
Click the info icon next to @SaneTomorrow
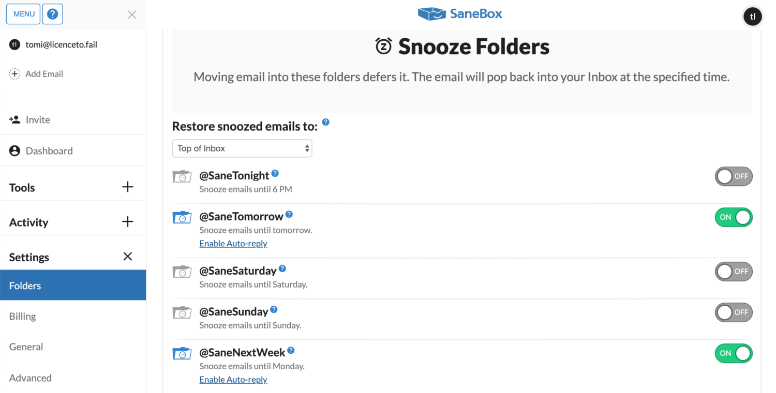click(289, 214)
